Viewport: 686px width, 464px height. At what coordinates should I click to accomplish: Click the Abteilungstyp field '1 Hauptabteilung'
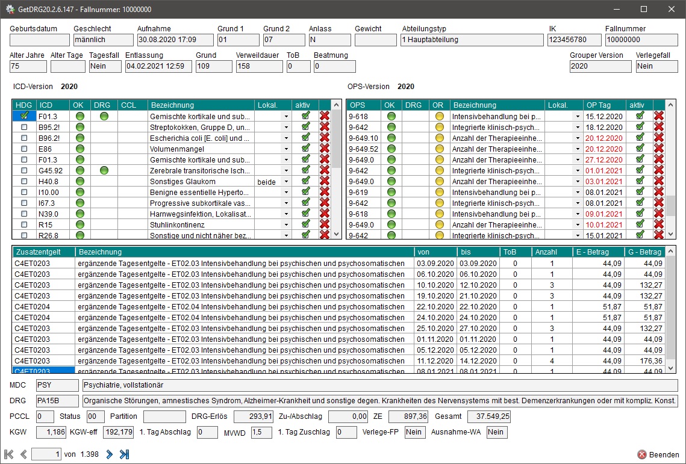point(472,40)
